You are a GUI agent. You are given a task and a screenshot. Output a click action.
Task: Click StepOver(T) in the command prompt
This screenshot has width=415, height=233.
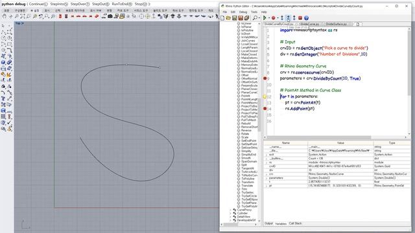pyautogui.click(x=80, y=4)
